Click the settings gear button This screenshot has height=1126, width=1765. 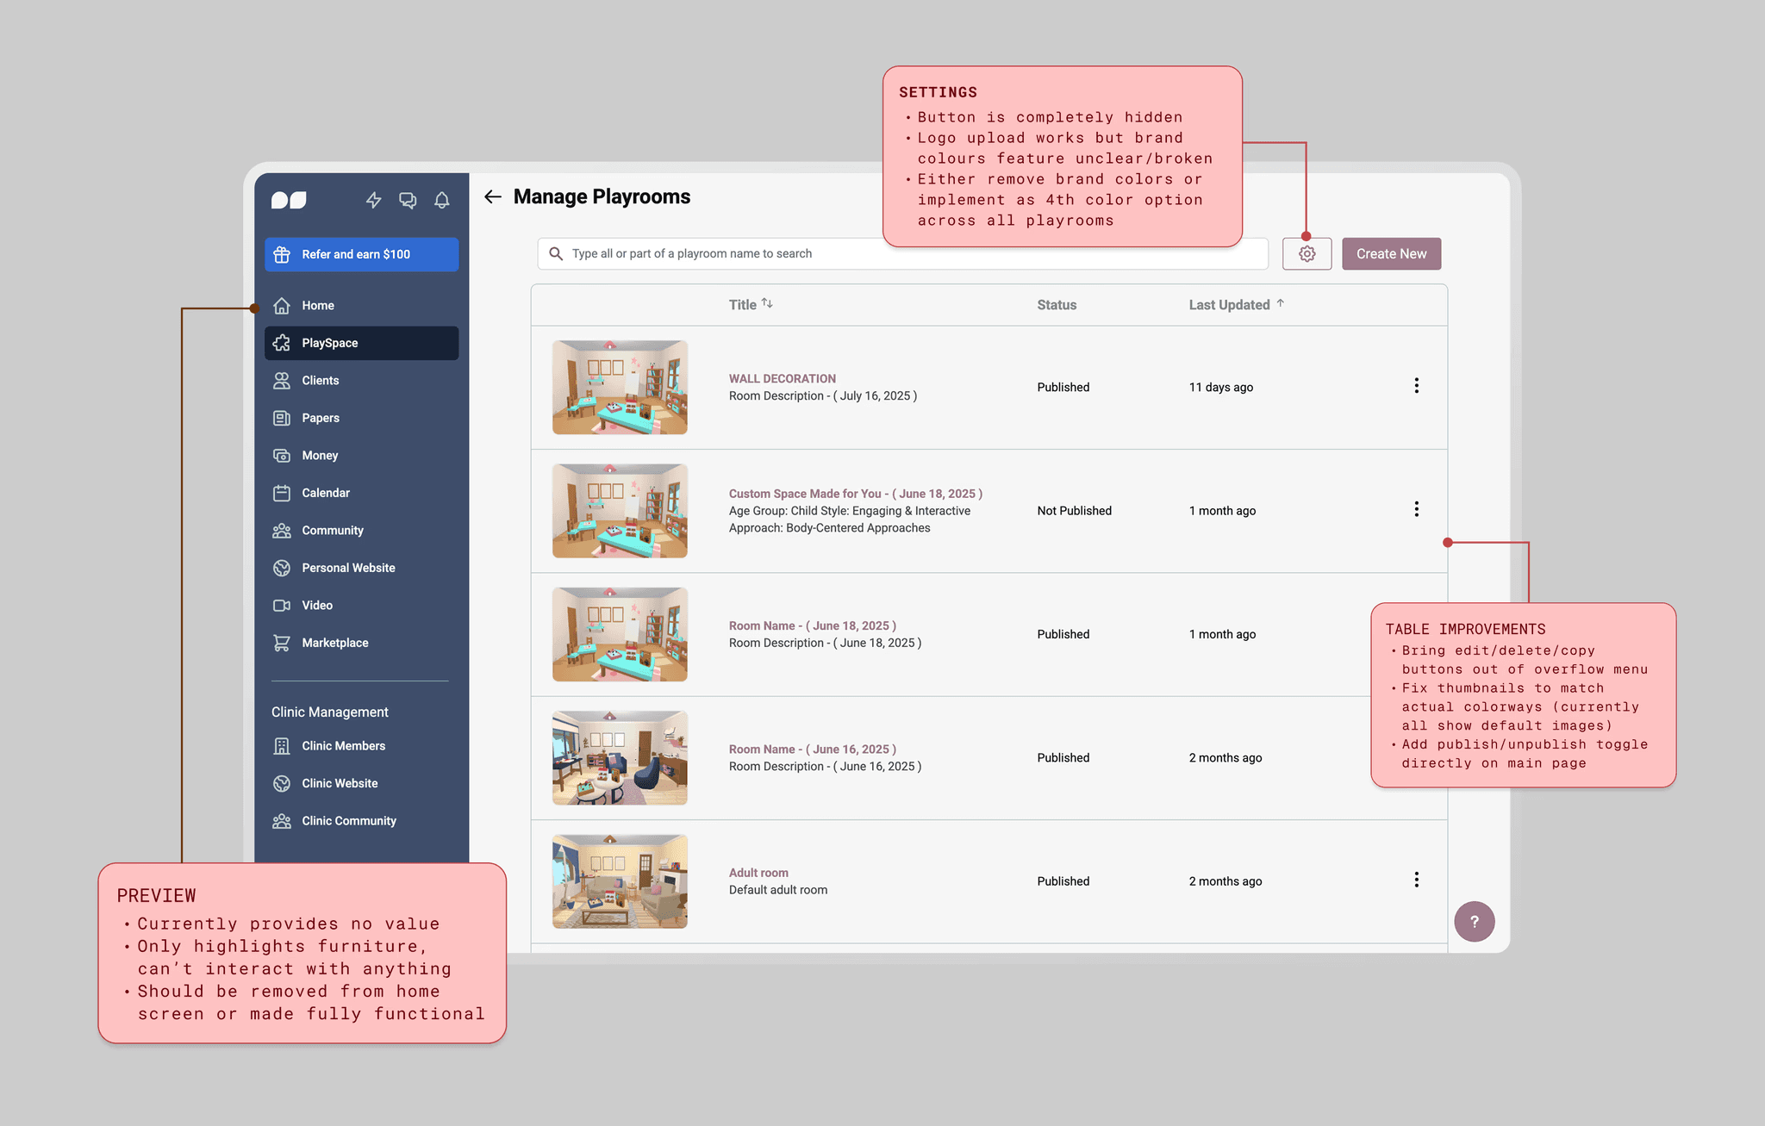click(1307, 254)
